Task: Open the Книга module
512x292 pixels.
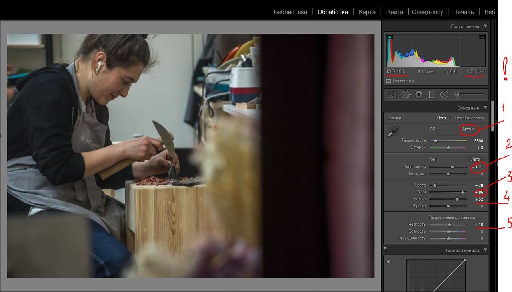Action: point(395,12)
